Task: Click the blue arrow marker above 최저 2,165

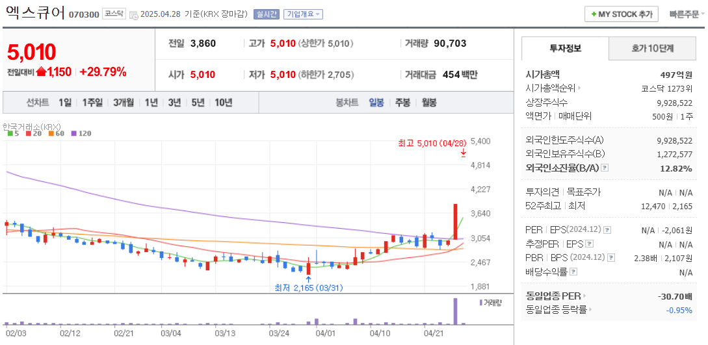Action: tap(308, 279)
